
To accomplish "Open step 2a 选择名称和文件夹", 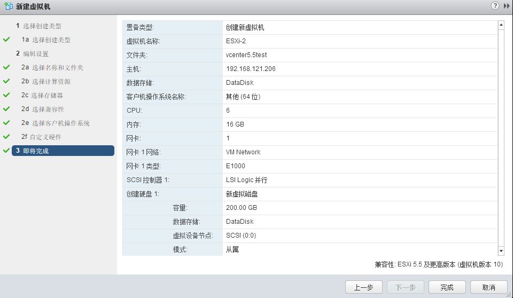I will 52,67.
